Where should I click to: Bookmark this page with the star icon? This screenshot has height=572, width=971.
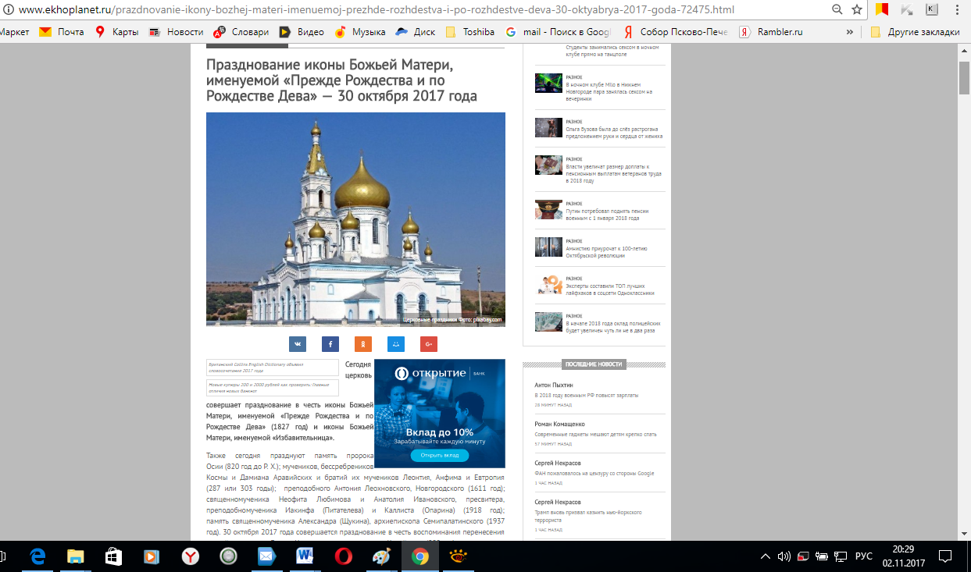coord(857,10)
